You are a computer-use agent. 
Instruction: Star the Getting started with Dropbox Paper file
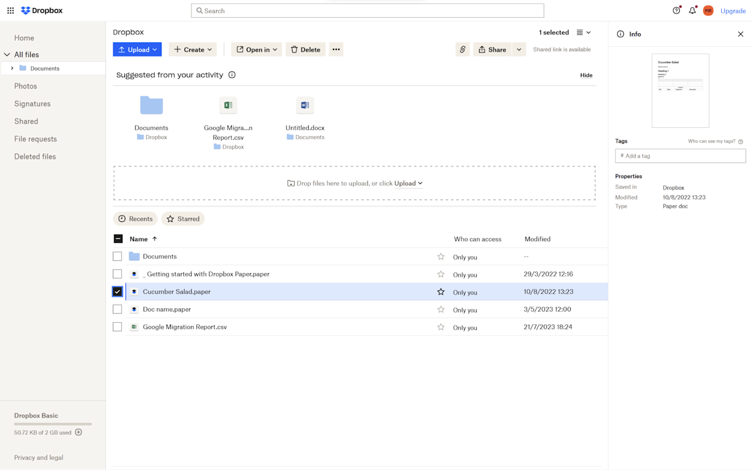[441, 274]
